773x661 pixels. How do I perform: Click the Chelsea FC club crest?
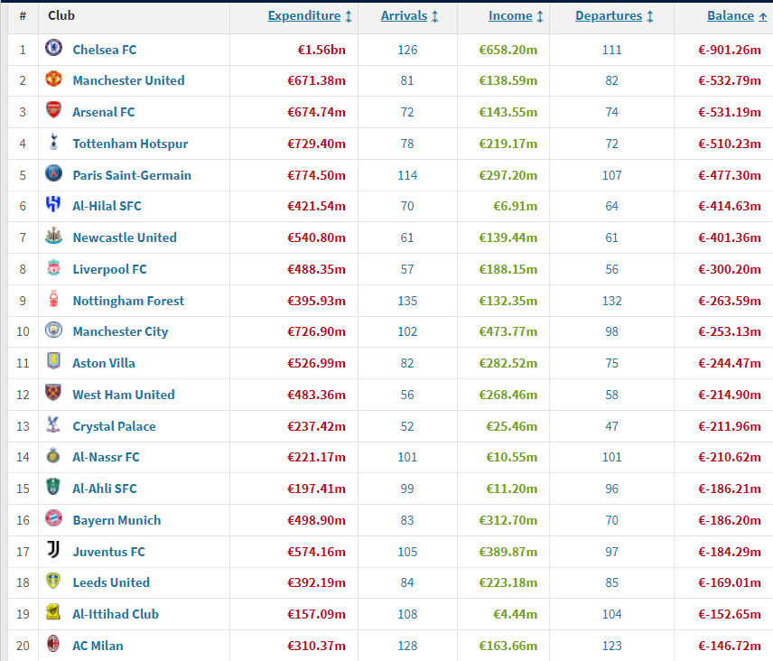53,48
